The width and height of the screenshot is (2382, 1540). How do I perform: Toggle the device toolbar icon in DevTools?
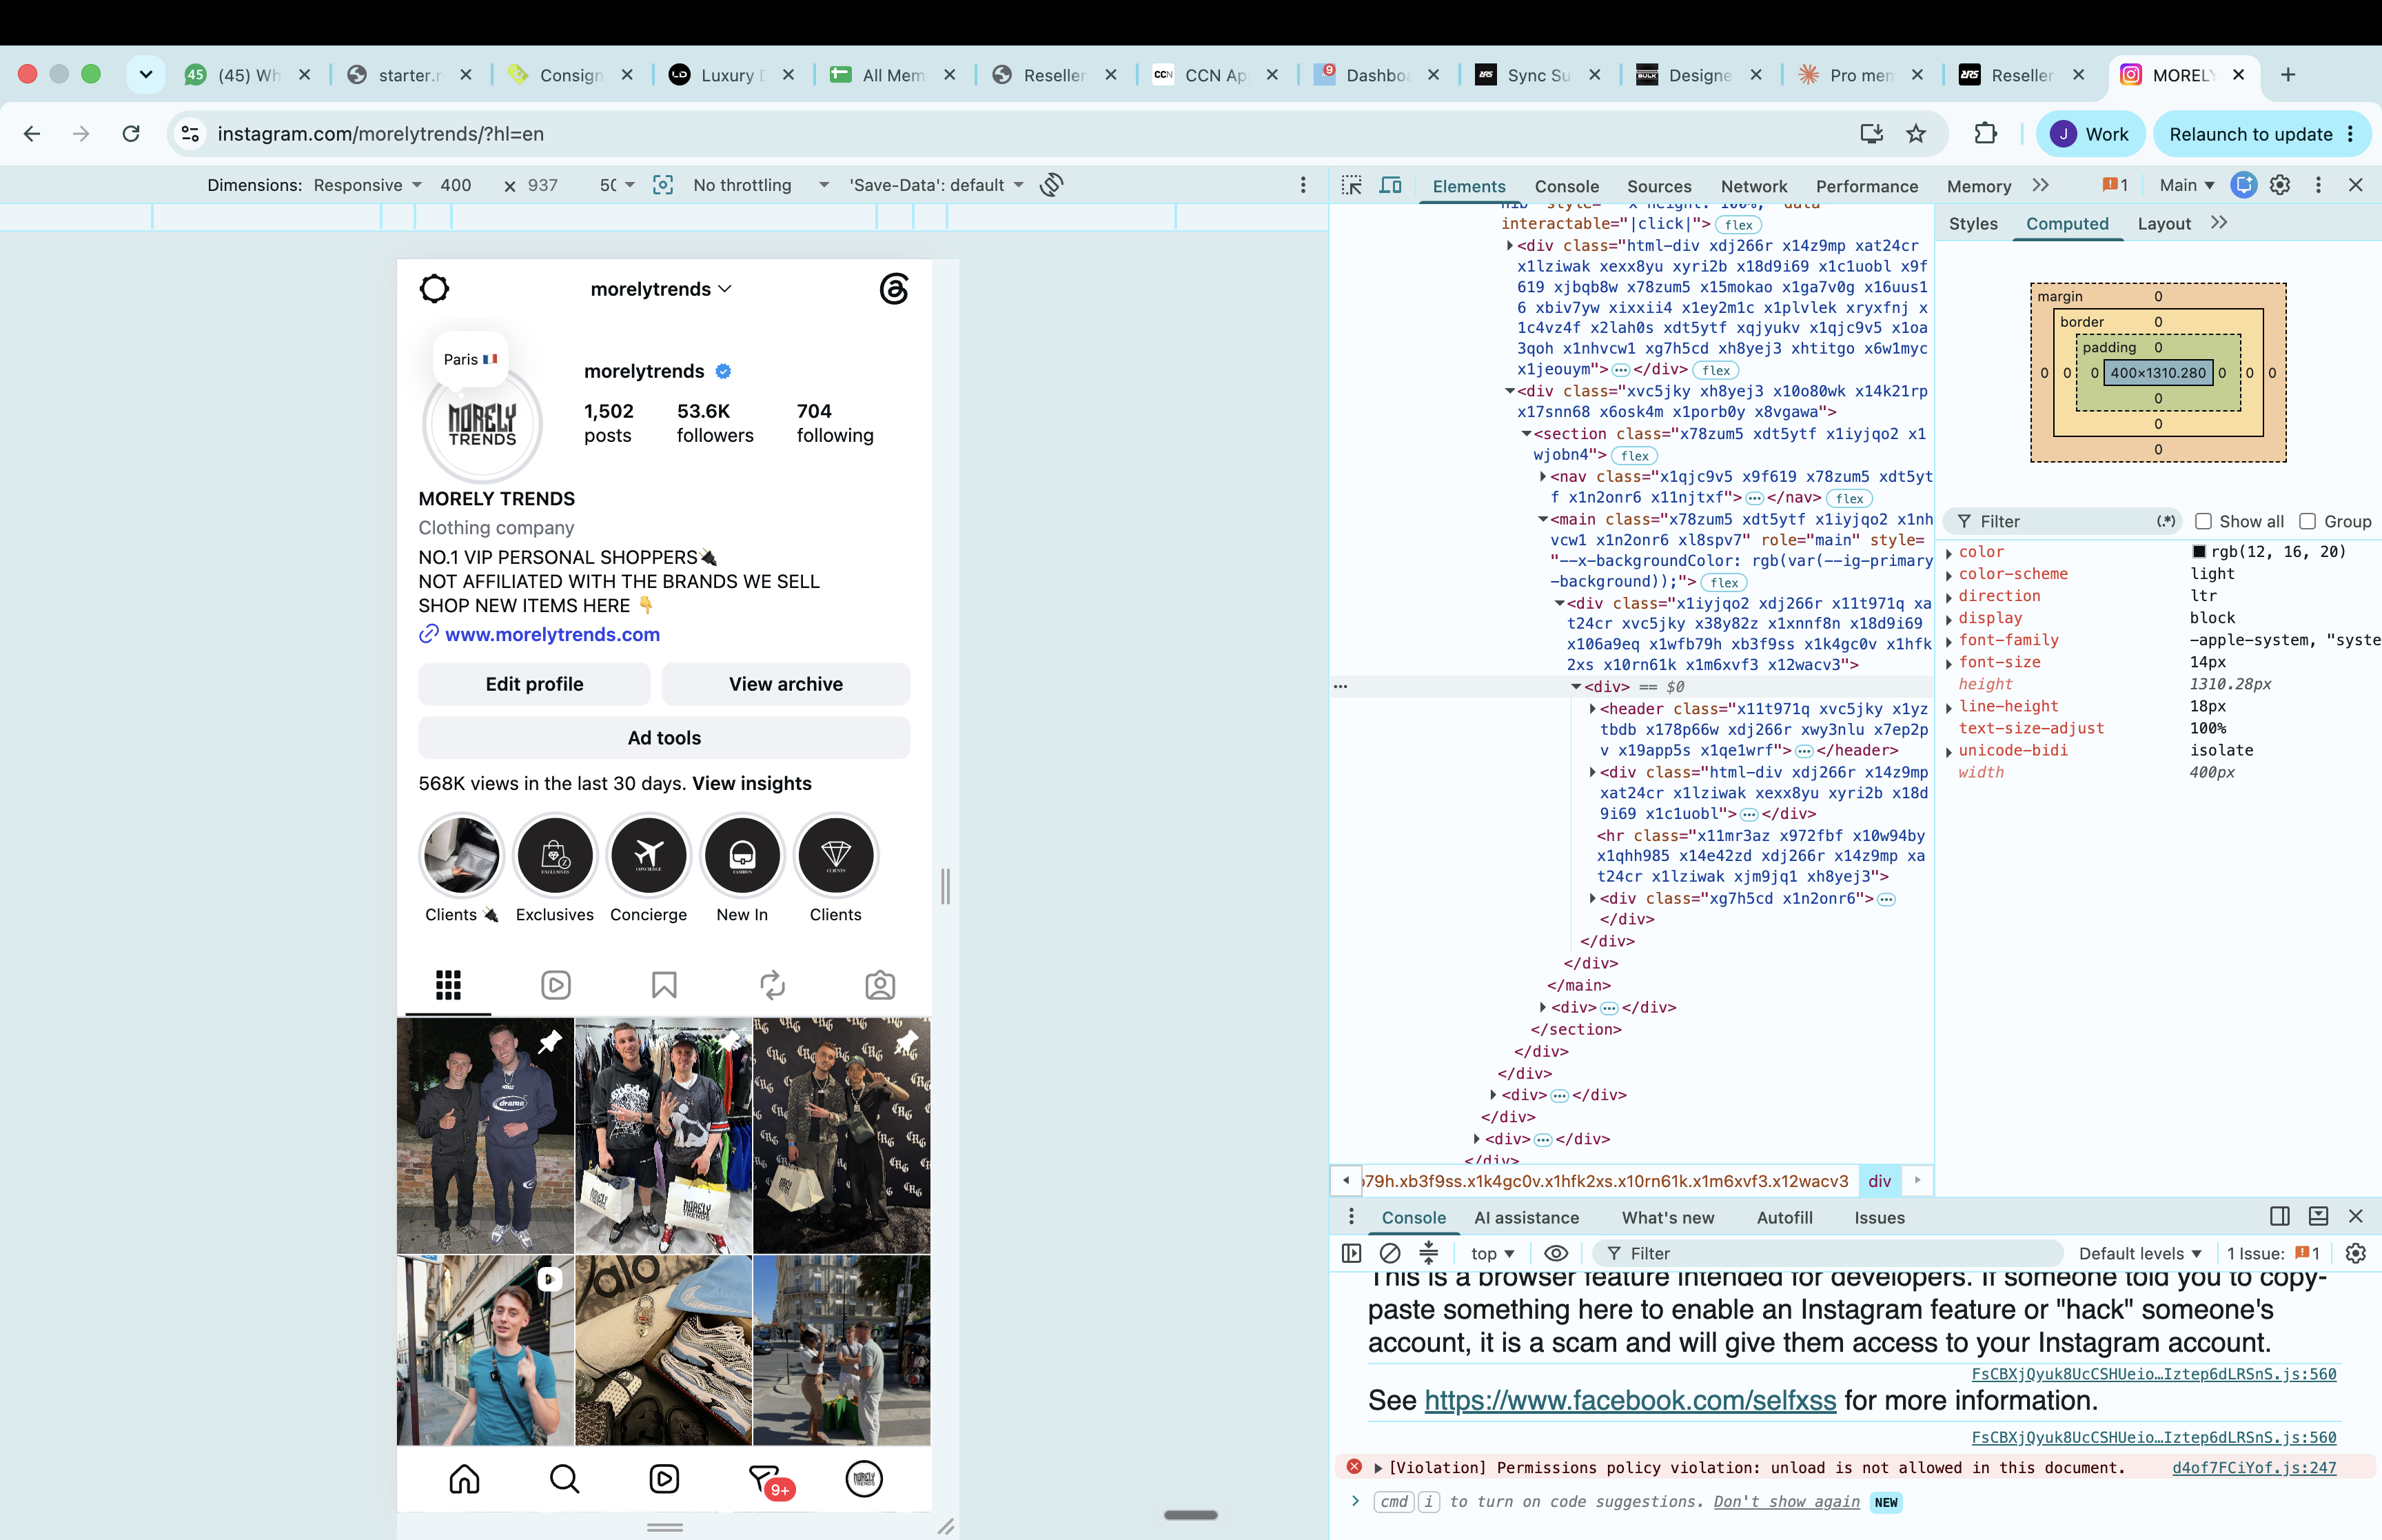pyautogui.click(x=1390, y=185)
